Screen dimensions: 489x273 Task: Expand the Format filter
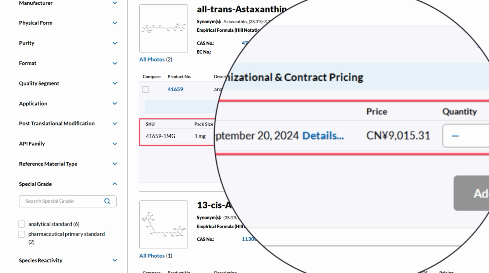115,63
